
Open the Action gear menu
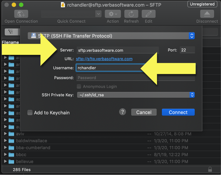pos(113,14)
